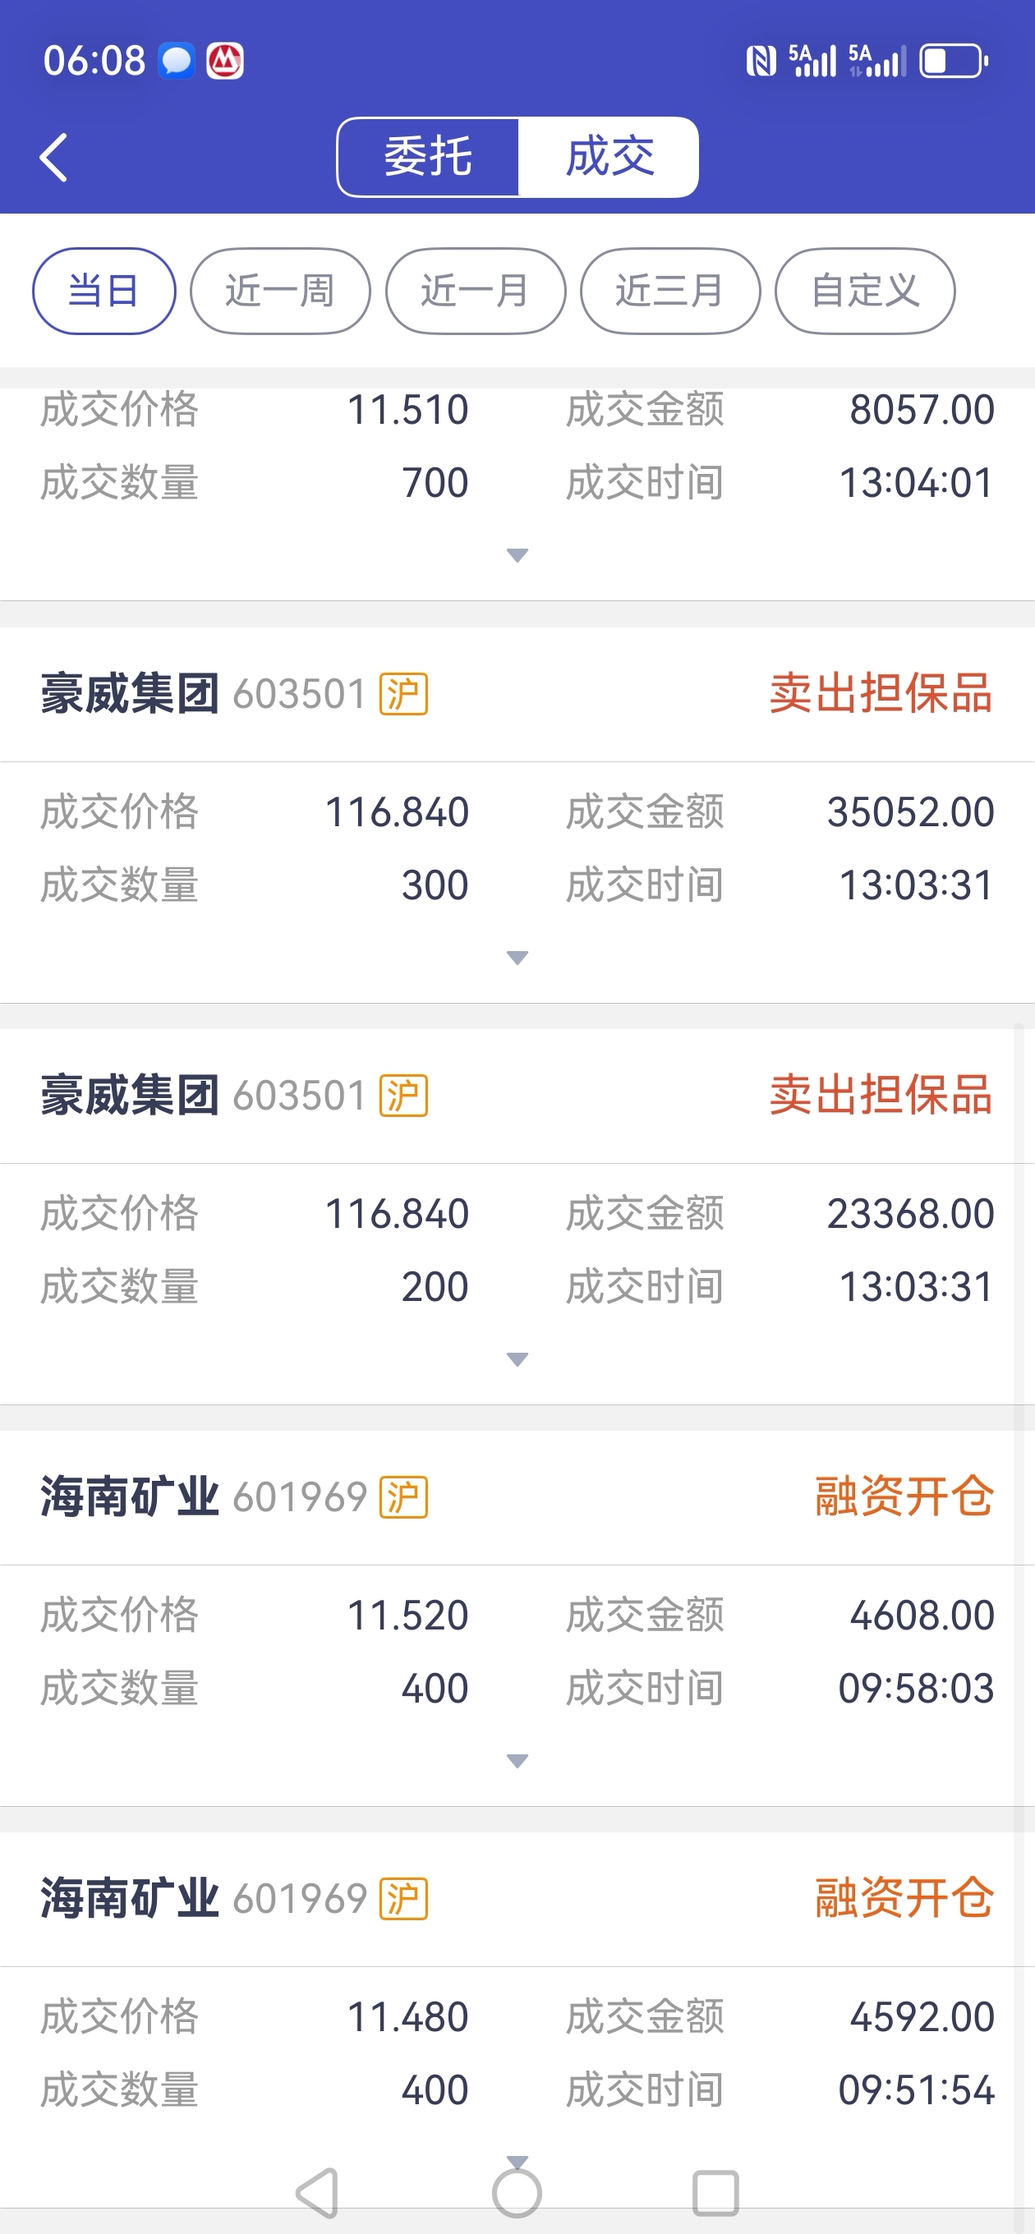Select the 近一周 time filter
Image resolution: width=1035 pixels, height=2234 pixels.
tap(280, 292)
